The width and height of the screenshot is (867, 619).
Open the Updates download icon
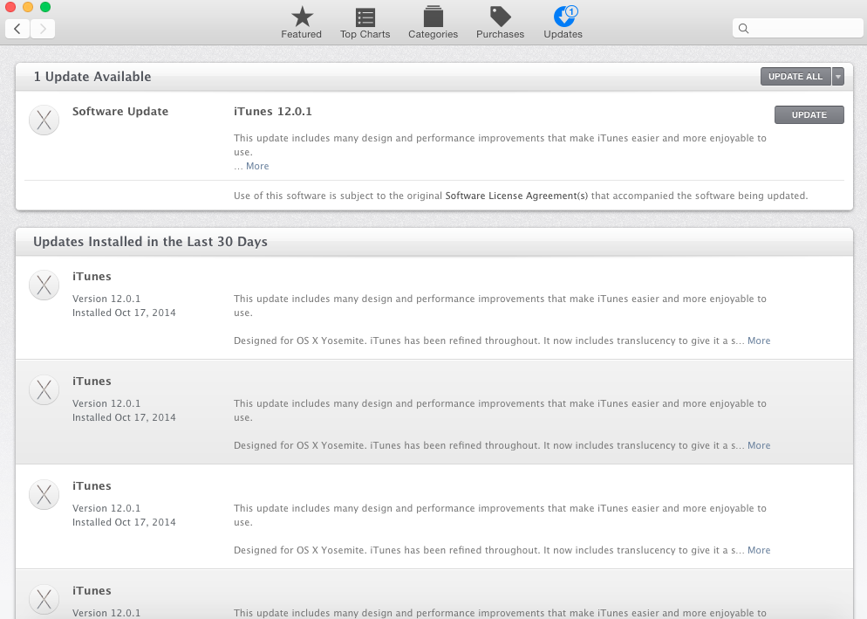(x=564, y=16)
